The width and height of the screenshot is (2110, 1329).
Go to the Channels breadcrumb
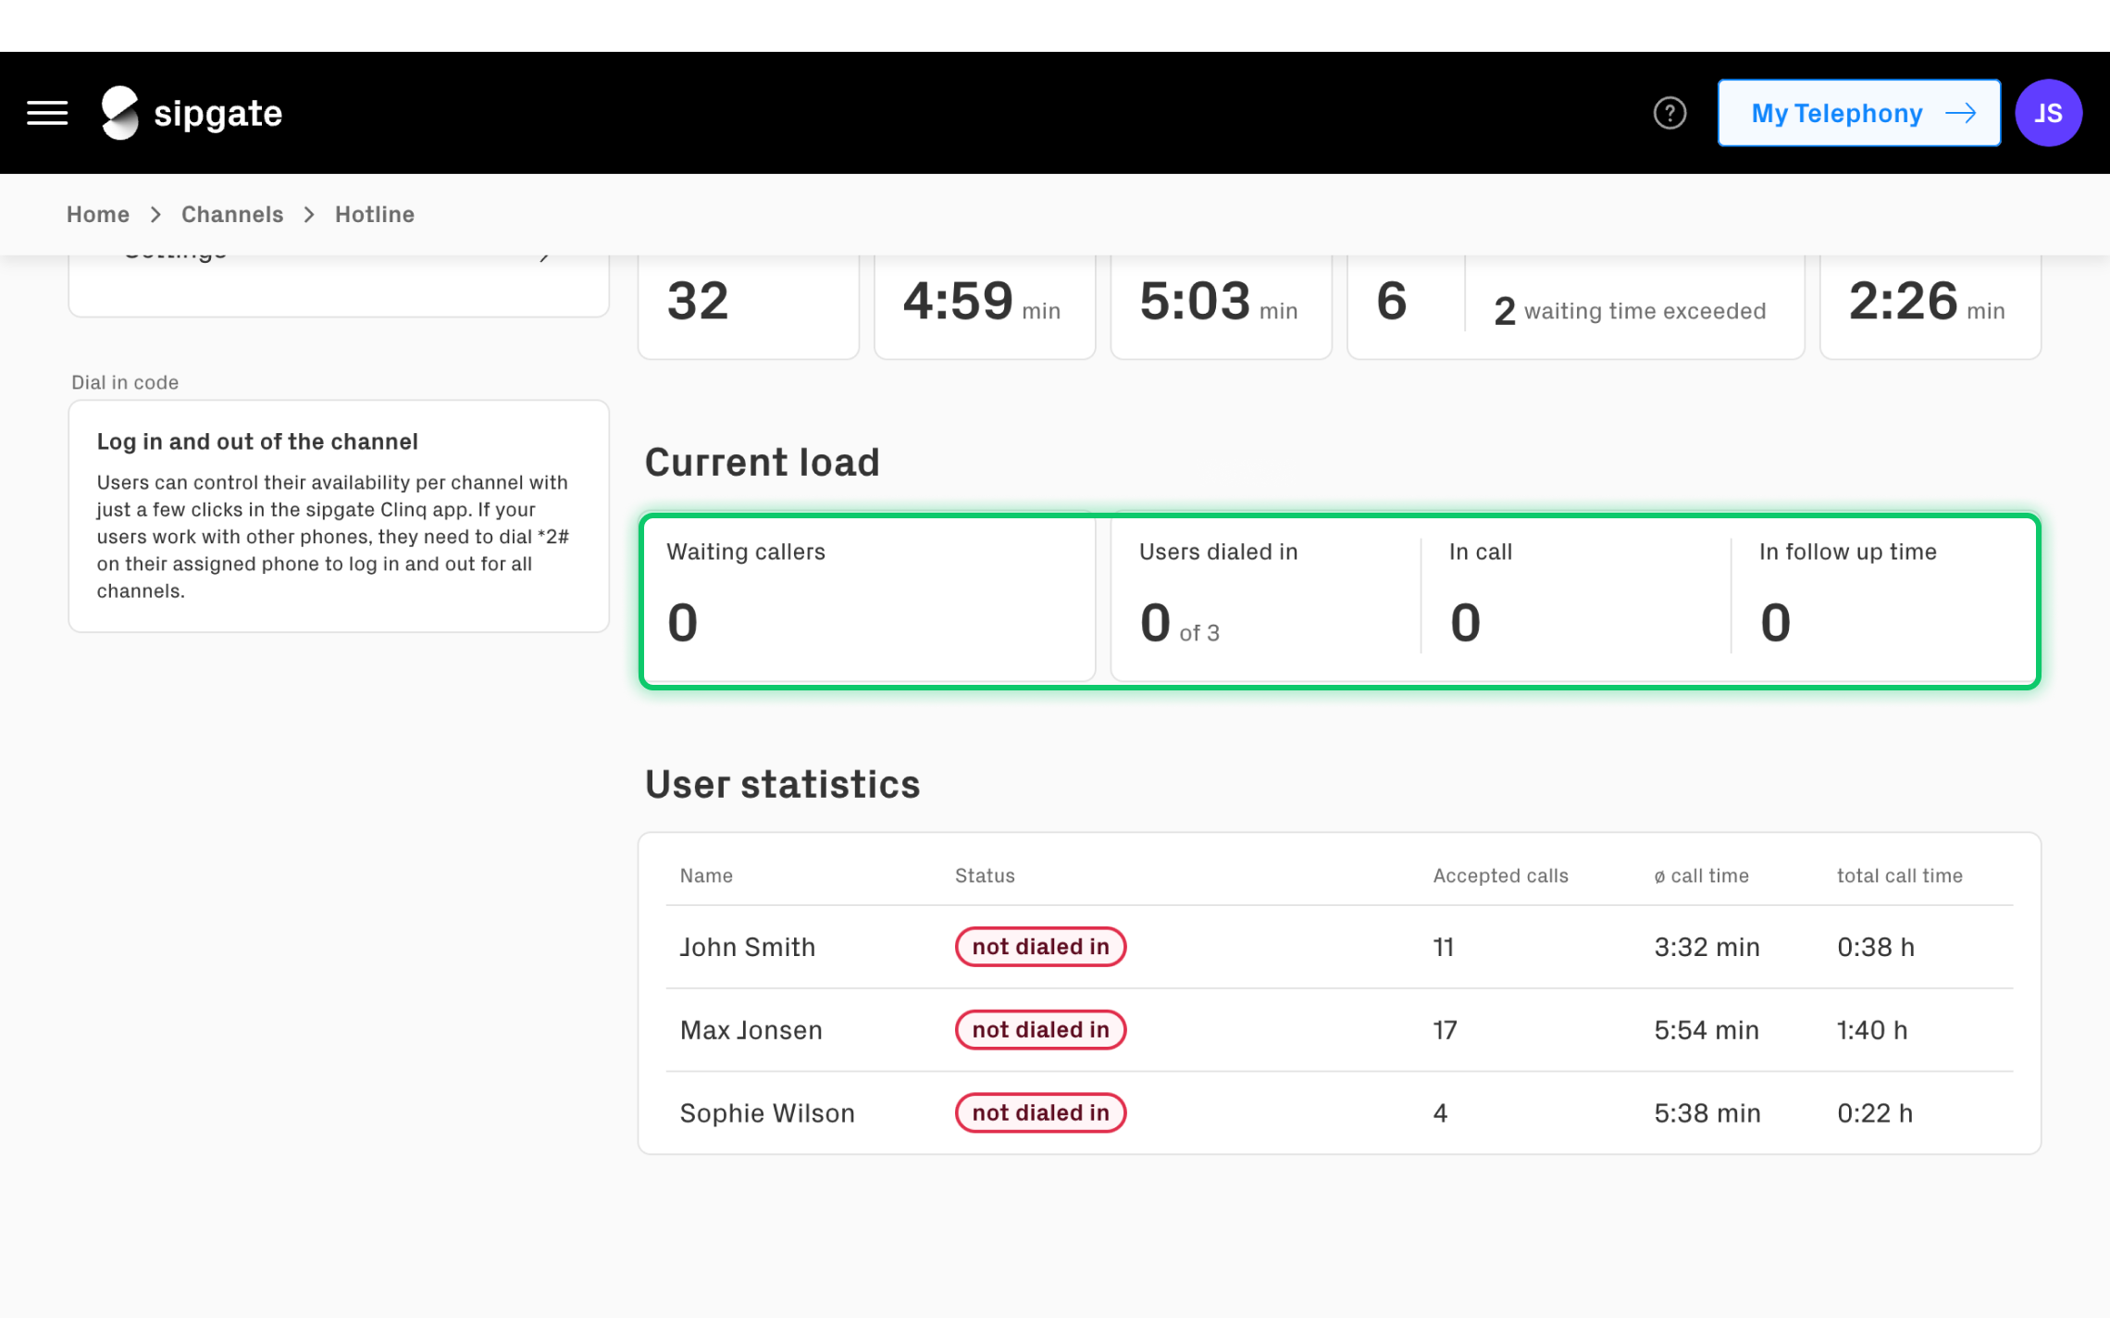232,215
